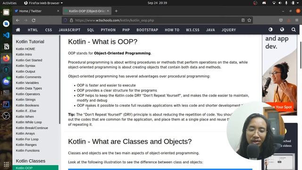Viewport: 302px width, 170px height.
Task: Open Files app in Ubuntu dock
Action: (6, 12)
